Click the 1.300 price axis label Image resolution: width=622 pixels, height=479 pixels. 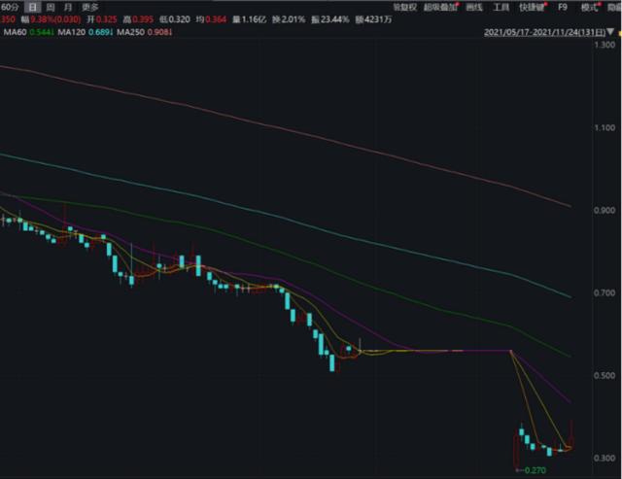click(x=605, y=45)
